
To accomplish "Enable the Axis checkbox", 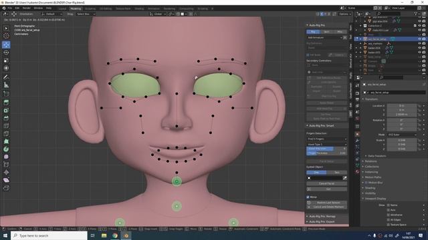I will pos(389,210).
